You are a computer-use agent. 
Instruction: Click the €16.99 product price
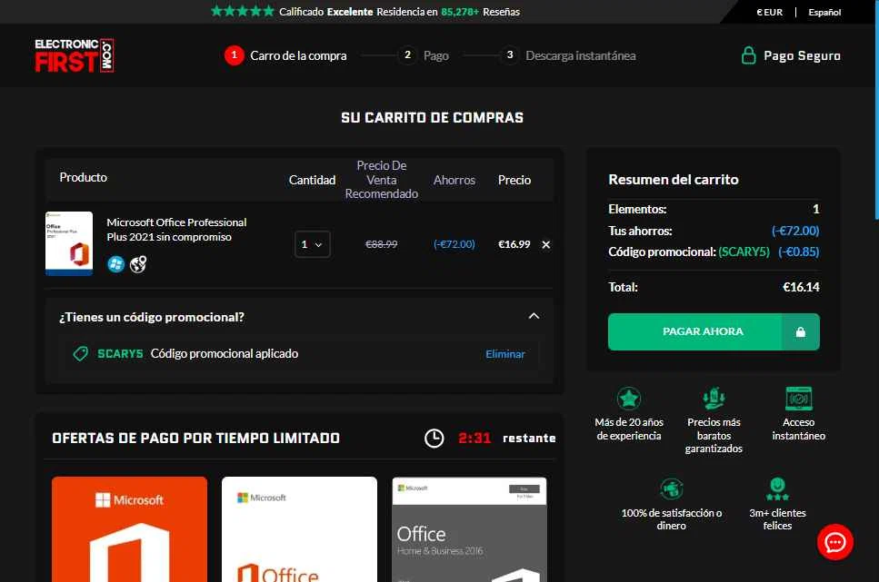pyautogui.click(x=514, y=244)
